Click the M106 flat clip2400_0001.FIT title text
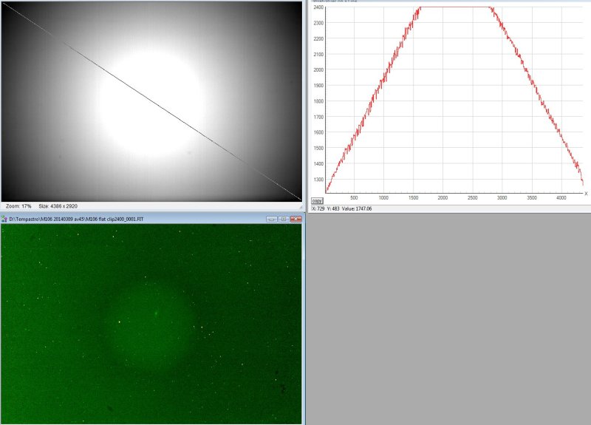This screenshot has height=425, width=591. [77, 219]
